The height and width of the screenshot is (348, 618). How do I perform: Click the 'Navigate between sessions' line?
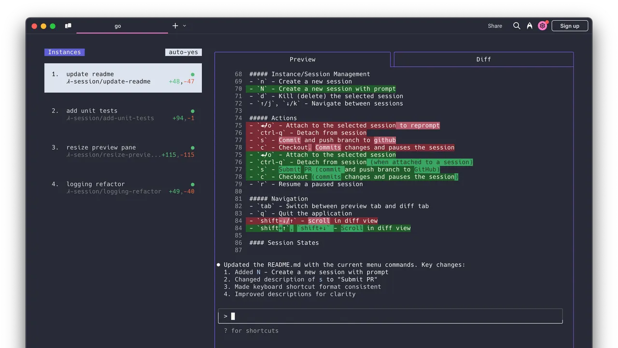click(326, 103)
